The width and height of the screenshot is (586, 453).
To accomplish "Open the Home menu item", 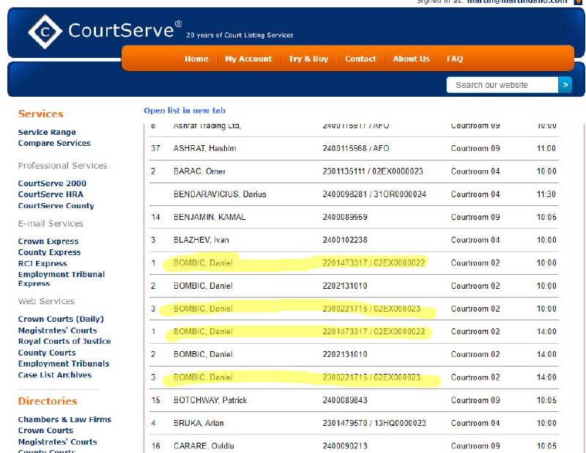I will [196, 59].
